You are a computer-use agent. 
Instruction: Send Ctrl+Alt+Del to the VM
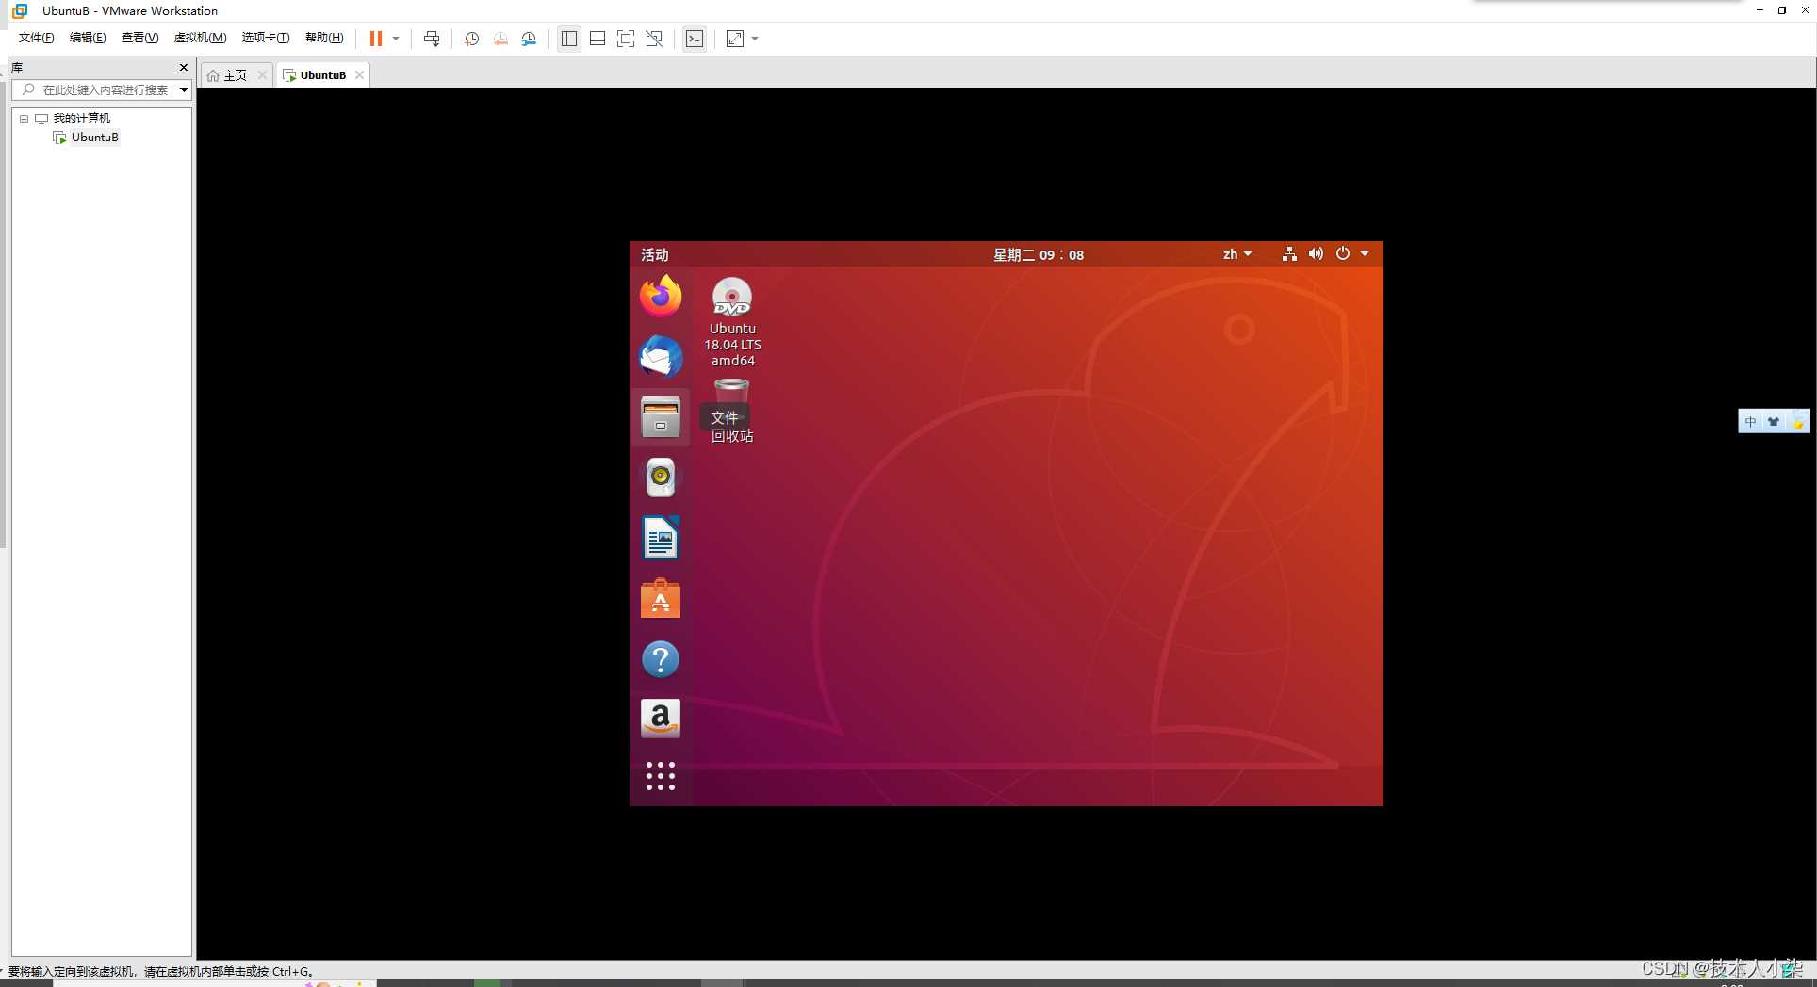click(x=432, y=39)
